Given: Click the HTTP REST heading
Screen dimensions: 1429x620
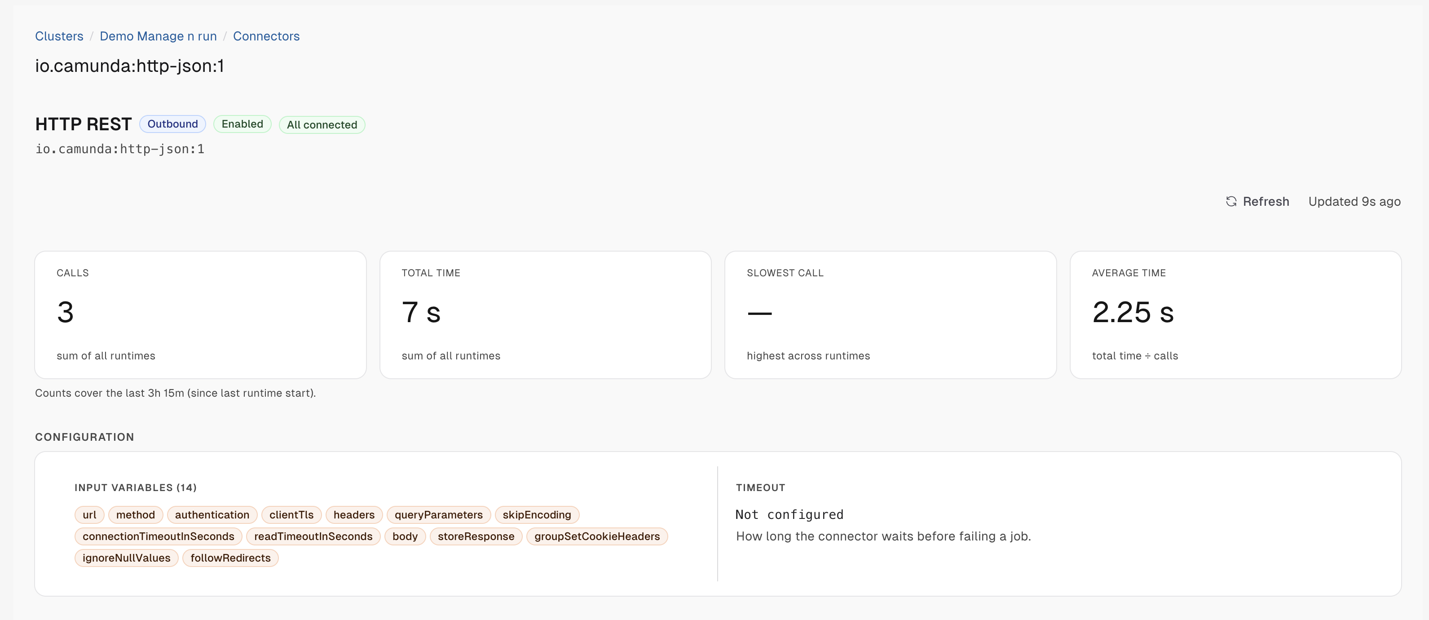Looking at the screenshot, I should [83, 124].
